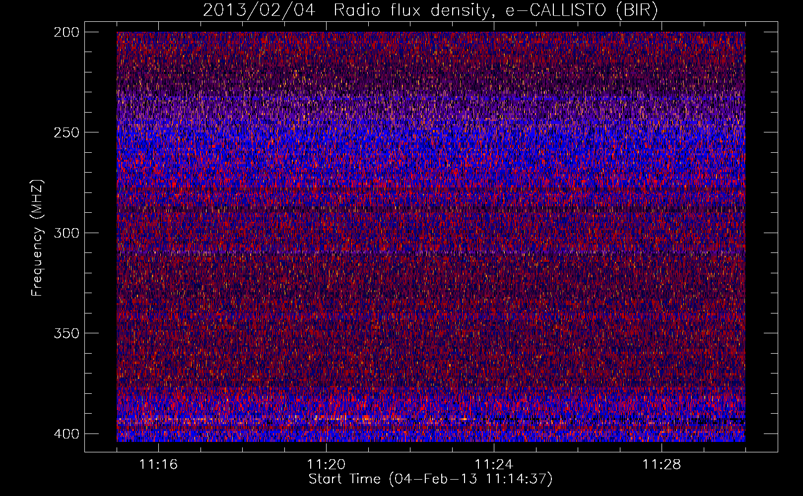Select the "Frequency (MHZ)" y-axis label
The width and height of the screenshot is (803, 496).
37,238
